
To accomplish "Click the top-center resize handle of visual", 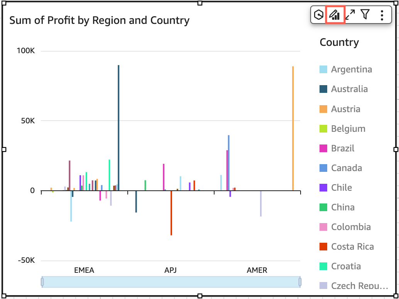I will pos(200,3).
